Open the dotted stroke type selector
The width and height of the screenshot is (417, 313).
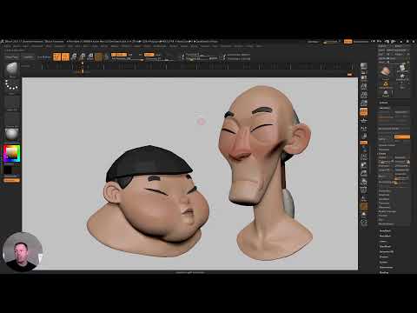[x=12, y=86]
